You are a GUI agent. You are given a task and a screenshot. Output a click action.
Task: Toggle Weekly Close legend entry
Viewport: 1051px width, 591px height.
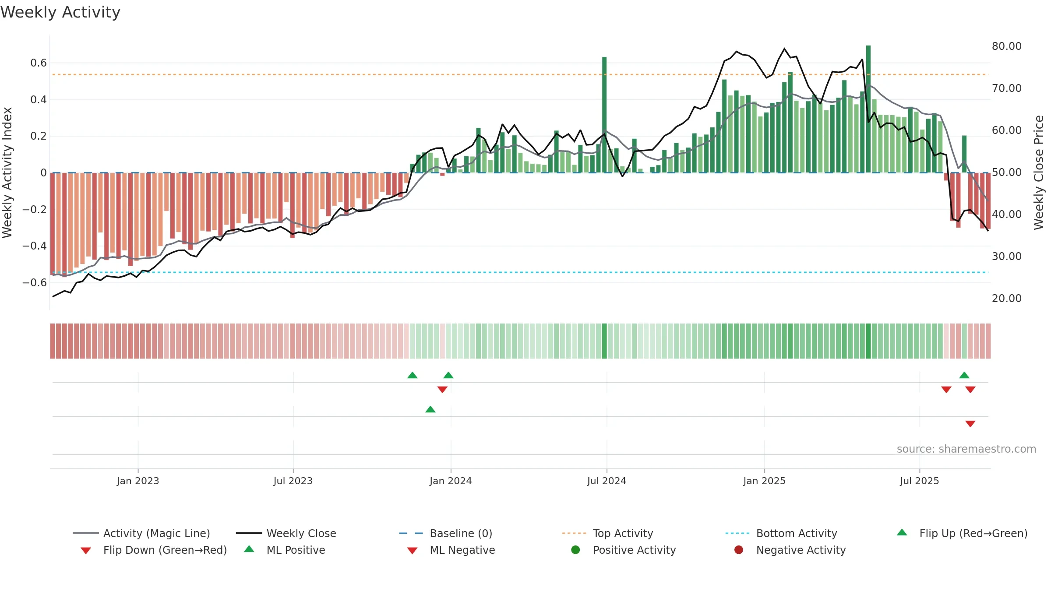click(x=286, y=533)
